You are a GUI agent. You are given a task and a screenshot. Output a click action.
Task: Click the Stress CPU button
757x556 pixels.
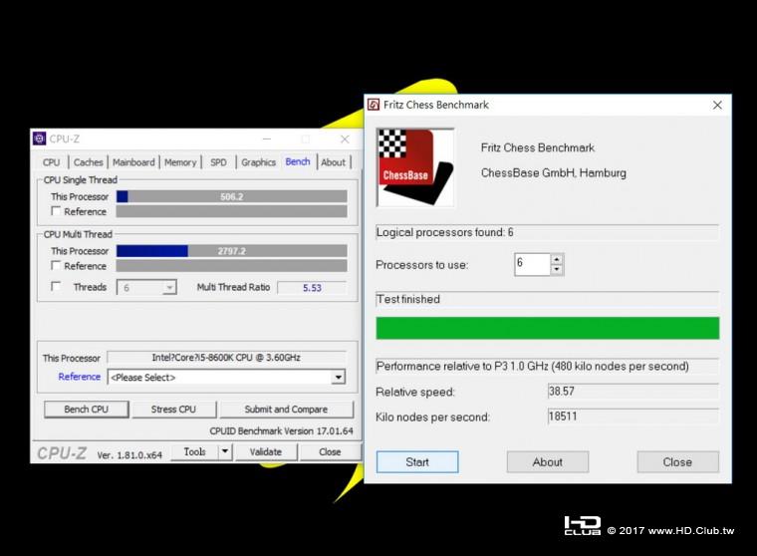173,410
